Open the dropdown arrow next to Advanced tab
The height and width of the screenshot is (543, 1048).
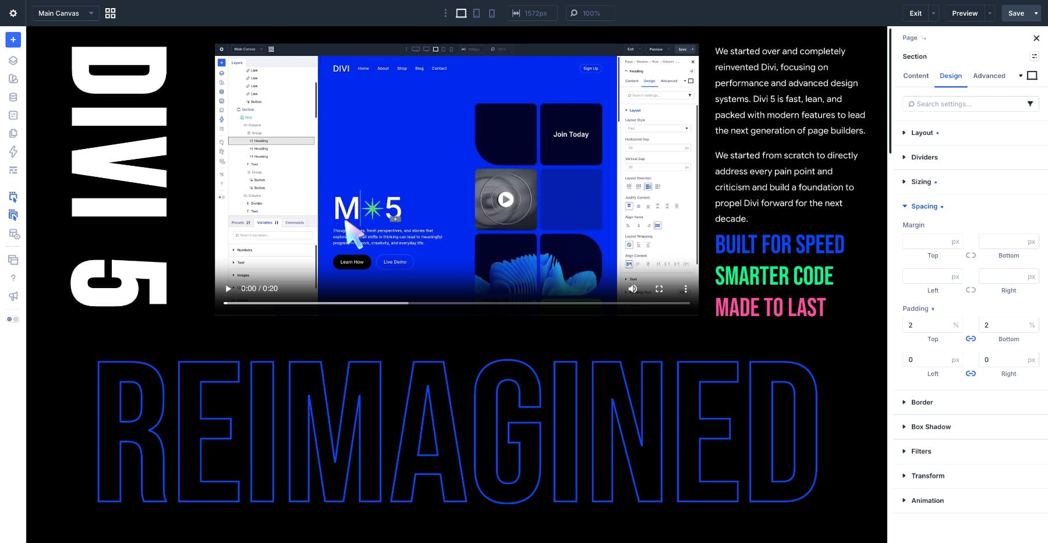point(1020,76)
